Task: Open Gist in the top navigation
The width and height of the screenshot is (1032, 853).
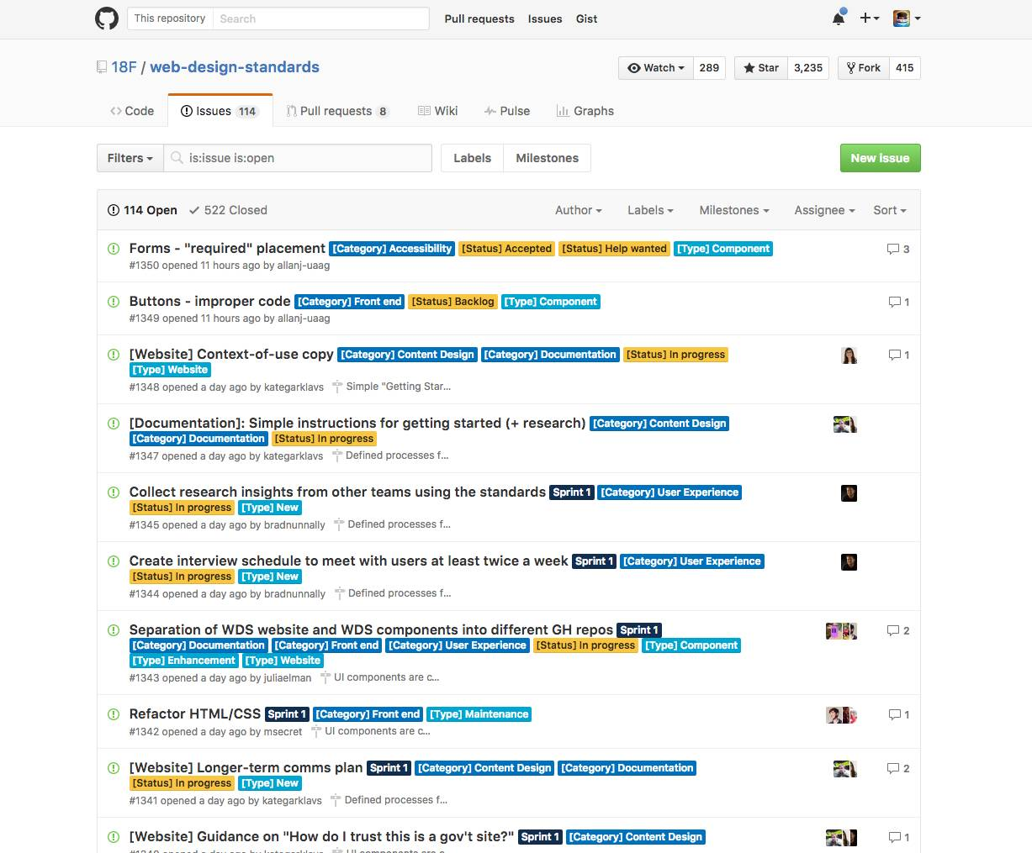Action: [587, 18]
